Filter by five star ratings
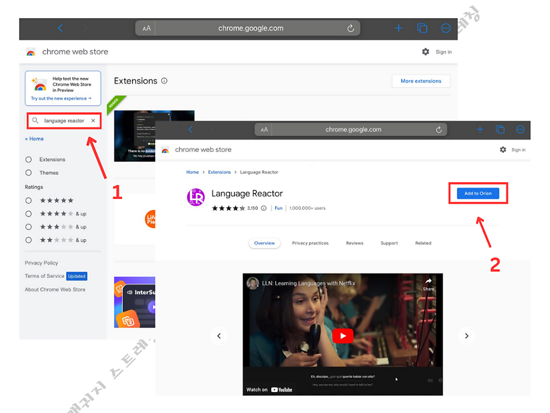 (x=29, y=201)
